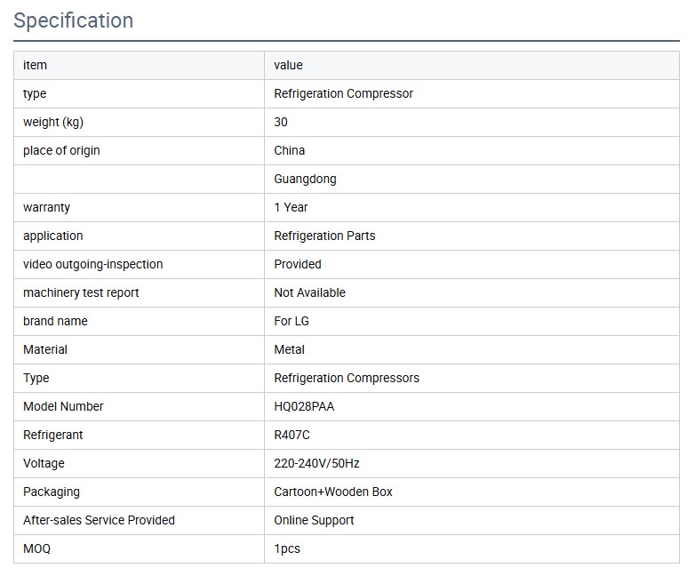Click the Specification heading
695x576 pixels.
(74, 20)
